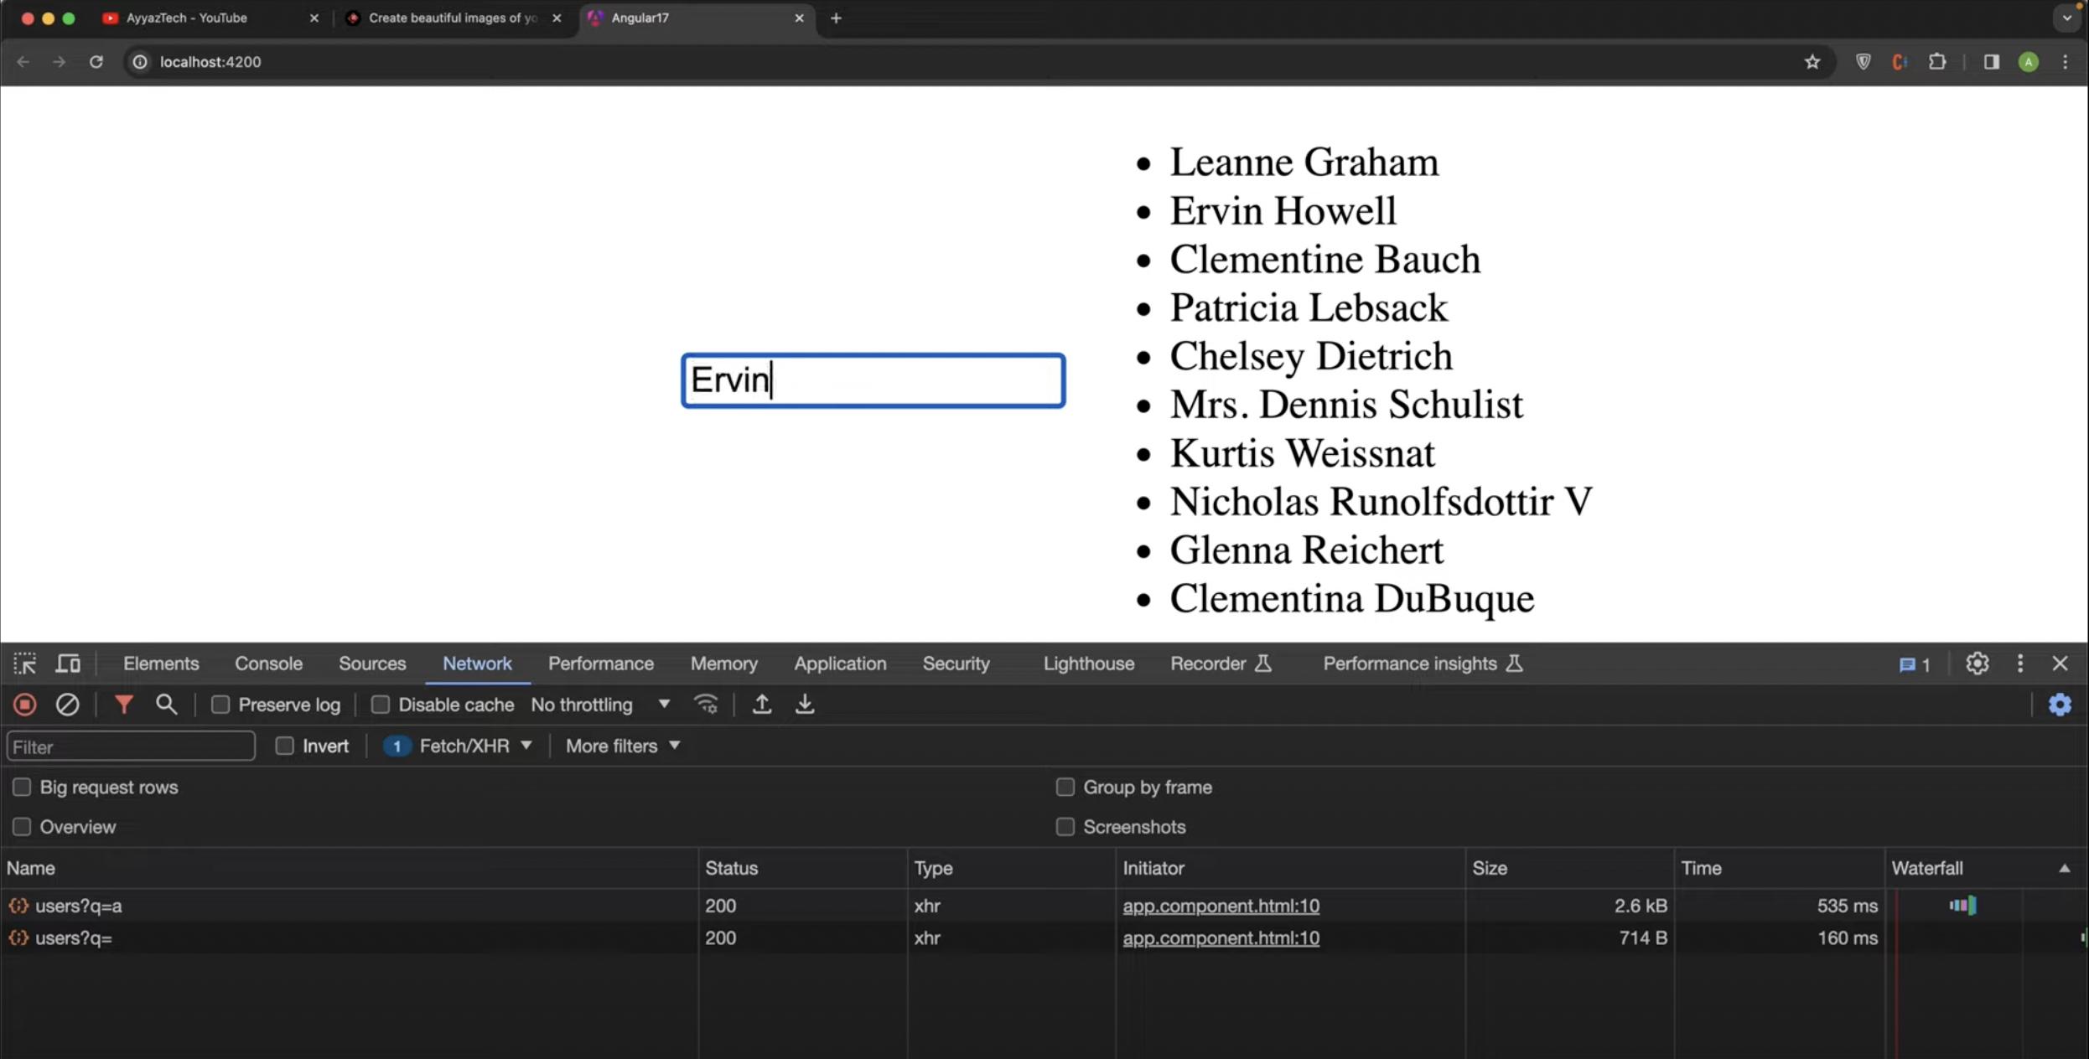Switch to the Elements tab
This screenshot has height=1059, width=2089.
[x=161, y=664]
